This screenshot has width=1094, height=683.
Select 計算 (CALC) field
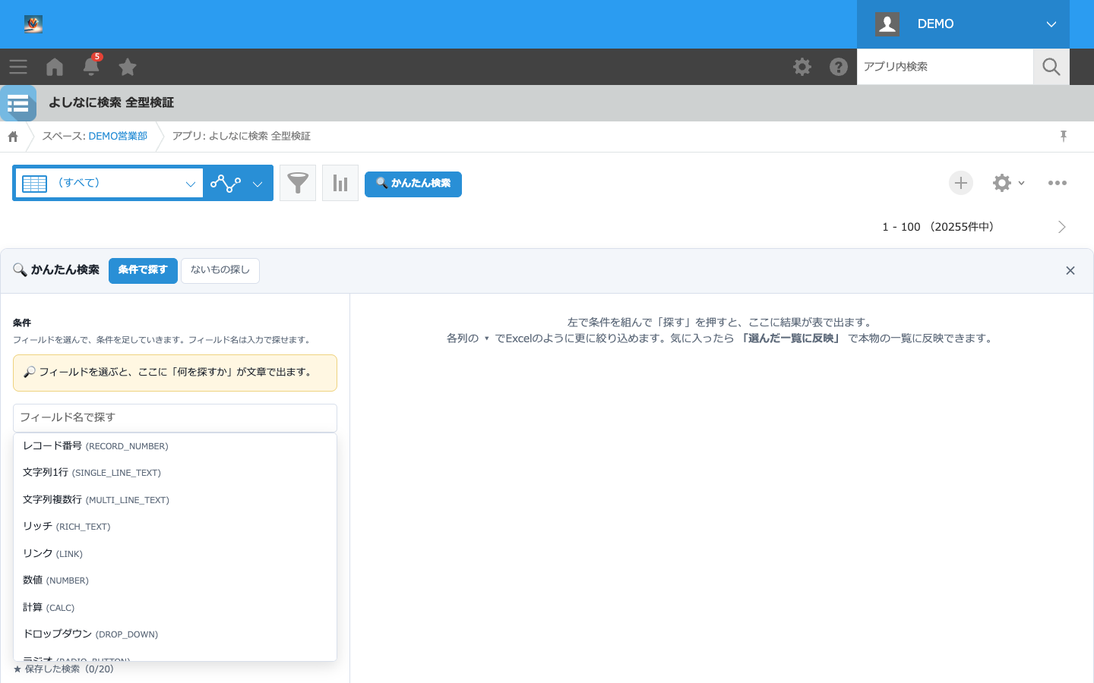click(175, 608)
